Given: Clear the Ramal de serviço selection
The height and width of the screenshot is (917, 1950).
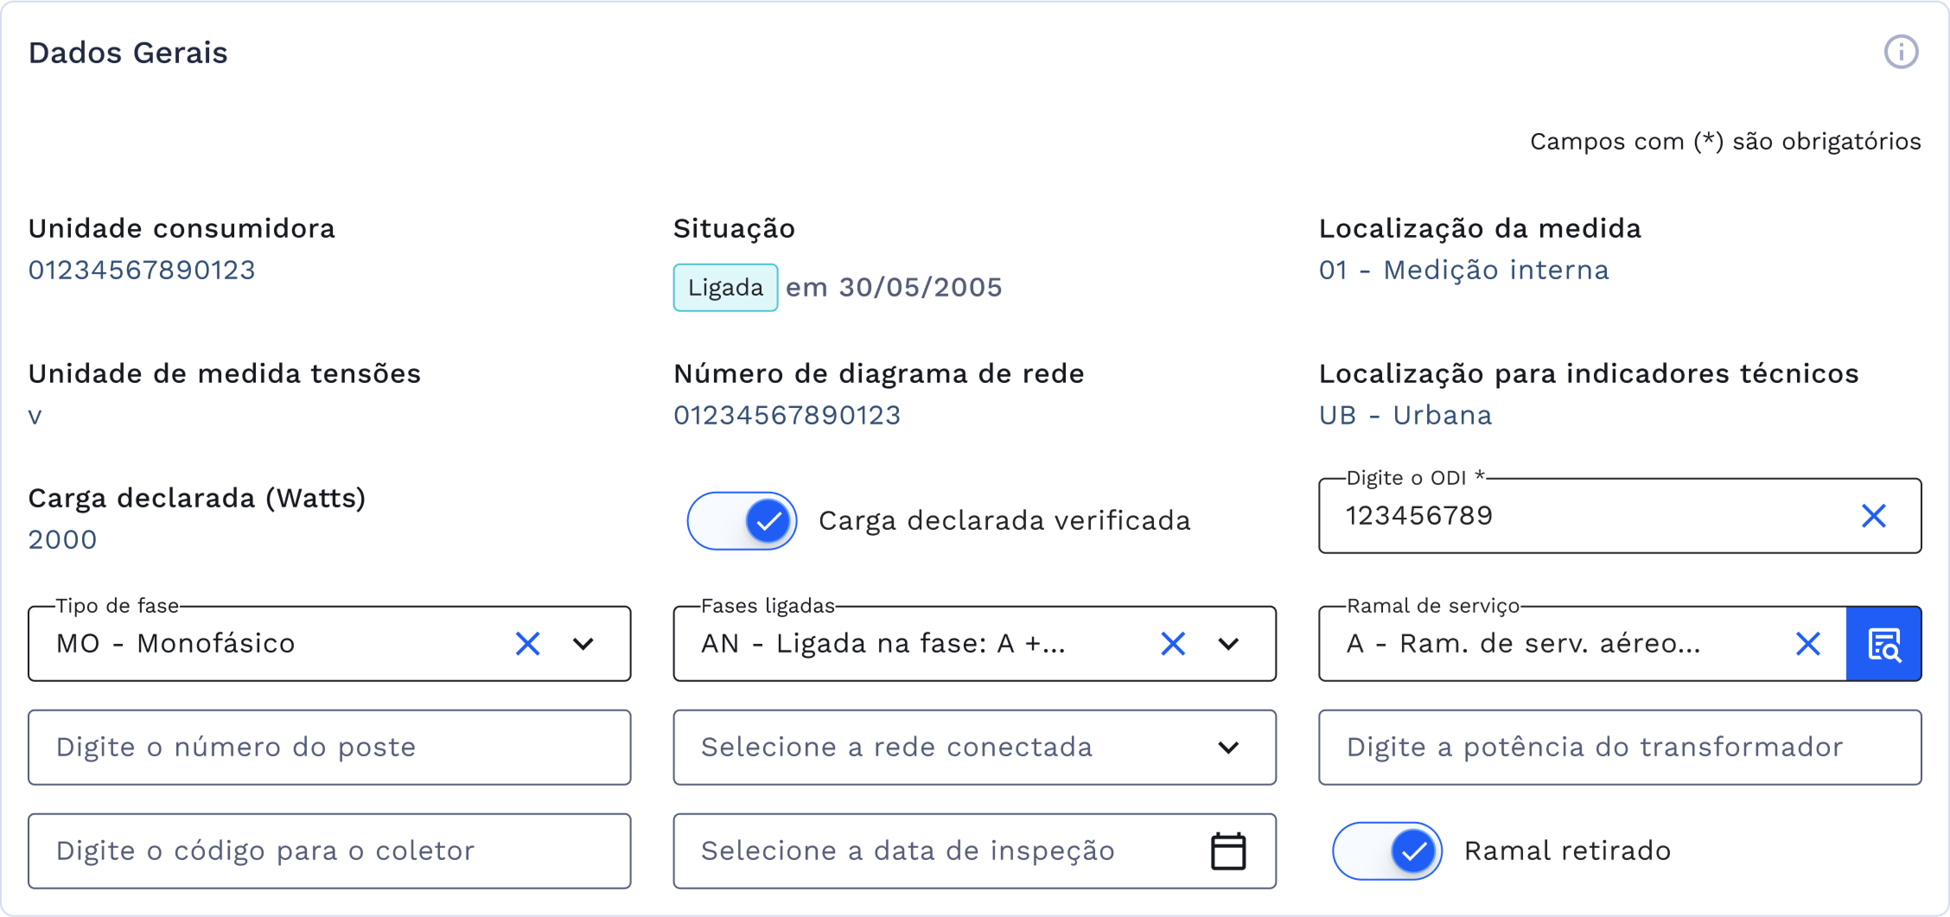Looking at the screenshot, I should coord(1808,644).
